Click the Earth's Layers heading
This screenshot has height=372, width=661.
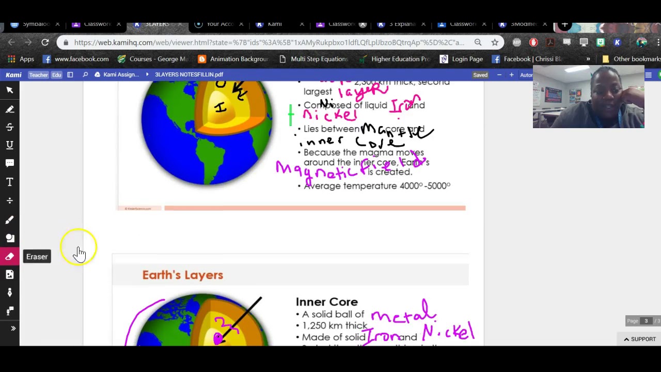(x=183, y=275)
